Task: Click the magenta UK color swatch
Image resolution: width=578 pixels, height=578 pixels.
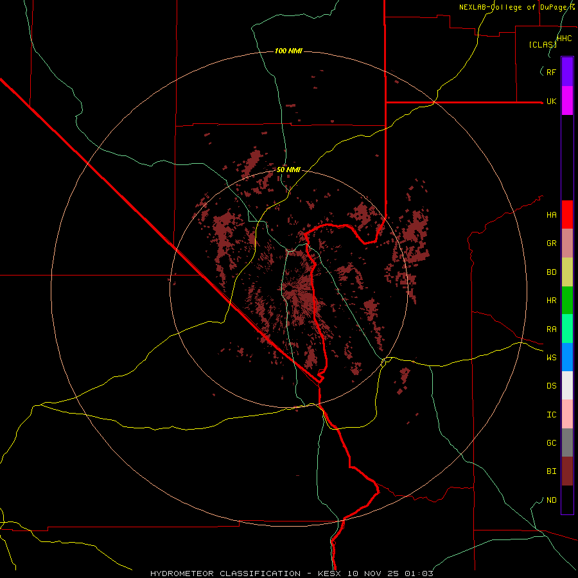Action: (x=567, y=101)
